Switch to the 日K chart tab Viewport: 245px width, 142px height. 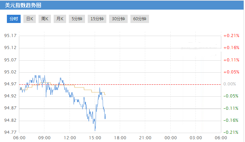(30, 19)
